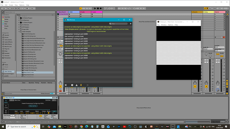Open the Samples browser category
Viewport: 230px width, 129px height.
7,54
